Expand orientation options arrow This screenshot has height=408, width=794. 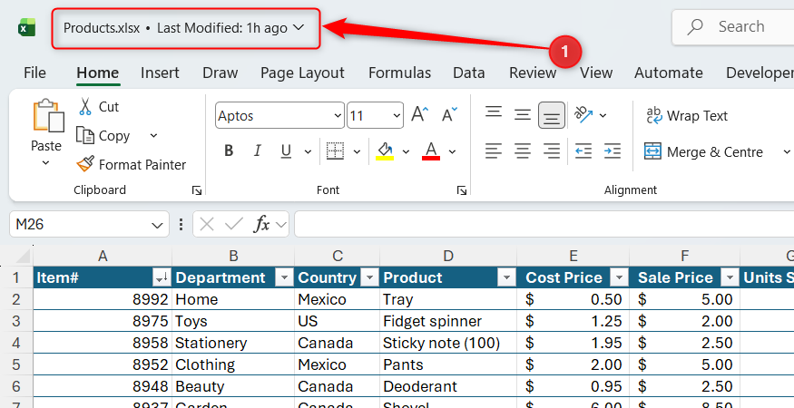[x=603, y=116]
